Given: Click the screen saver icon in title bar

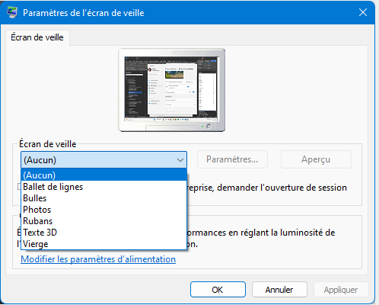Looking at the screenshot, I should (12, 12).
